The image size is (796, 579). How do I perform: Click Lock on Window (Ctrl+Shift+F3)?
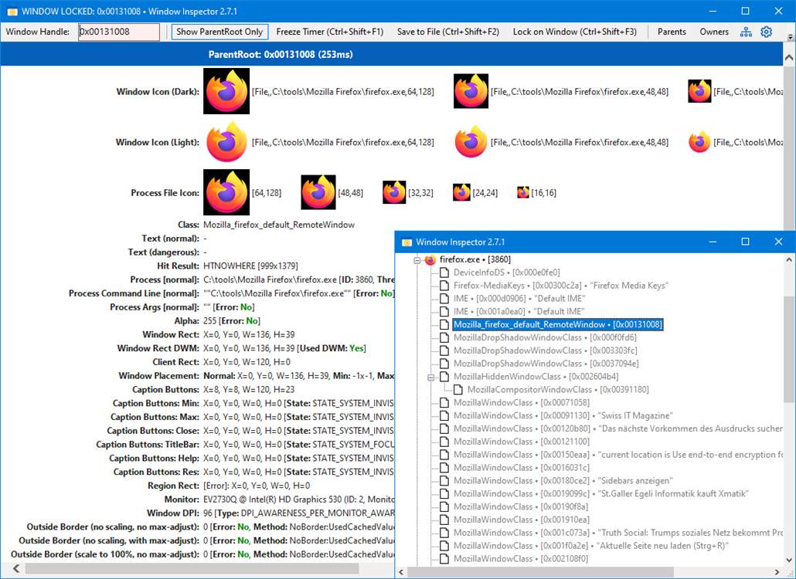tap(575, 32)
